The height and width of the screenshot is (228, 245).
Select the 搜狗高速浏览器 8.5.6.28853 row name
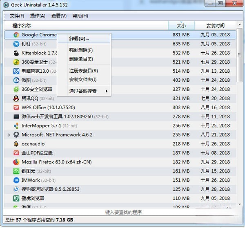[50, 189]
